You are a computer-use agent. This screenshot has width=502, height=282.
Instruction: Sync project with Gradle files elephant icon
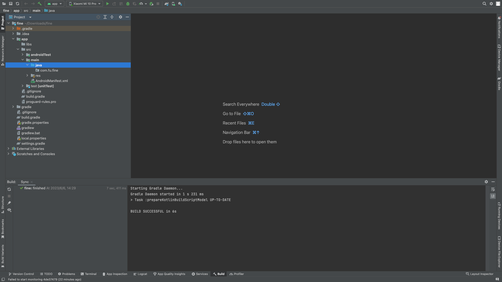[167, 4]
